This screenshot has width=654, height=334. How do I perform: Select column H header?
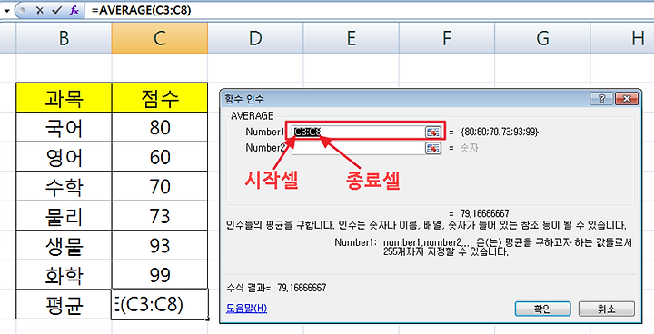622,38
